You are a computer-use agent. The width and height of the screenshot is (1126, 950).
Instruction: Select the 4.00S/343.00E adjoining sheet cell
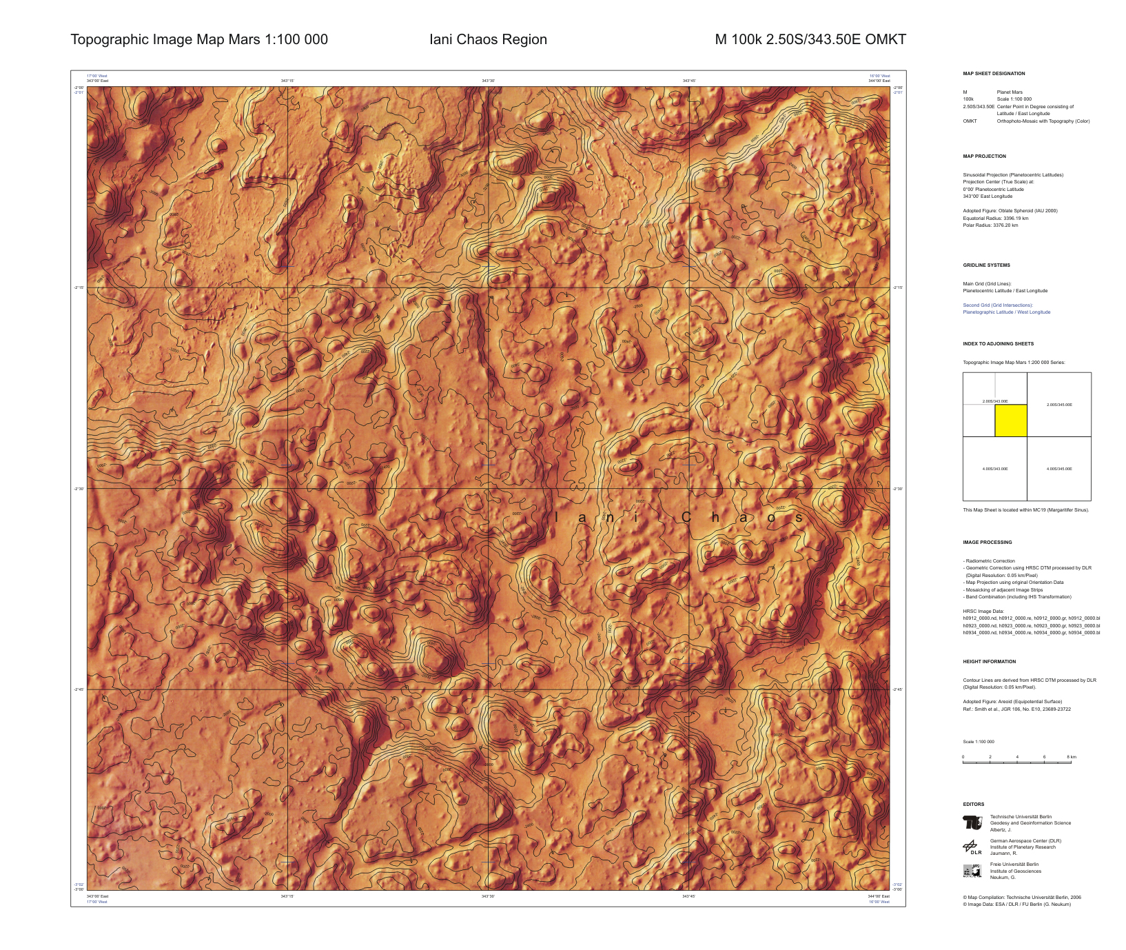994,469
